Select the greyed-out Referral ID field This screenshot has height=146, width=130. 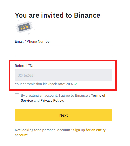(x=64, y=75)
